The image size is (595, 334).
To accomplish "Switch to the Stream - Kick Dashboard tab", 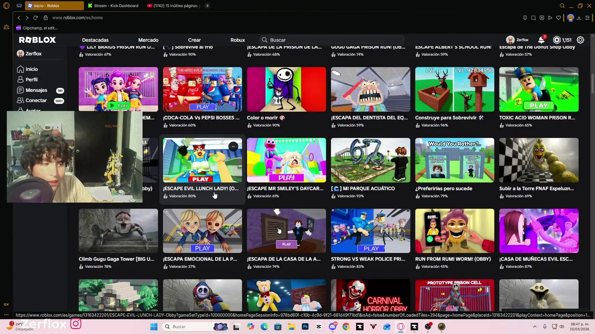I will tap(114, 6).
